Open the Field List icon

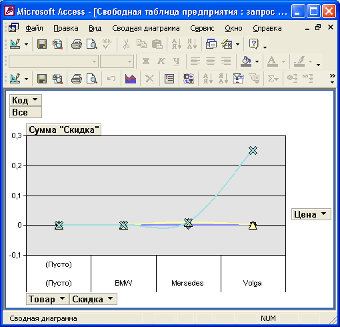(x=169, y=79)
